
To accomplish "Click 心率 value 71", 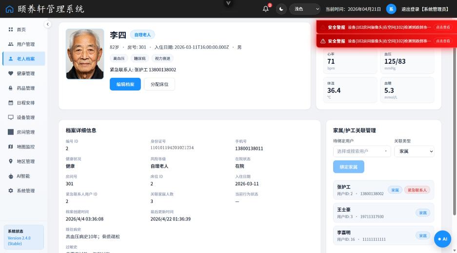I will [331, 61].
